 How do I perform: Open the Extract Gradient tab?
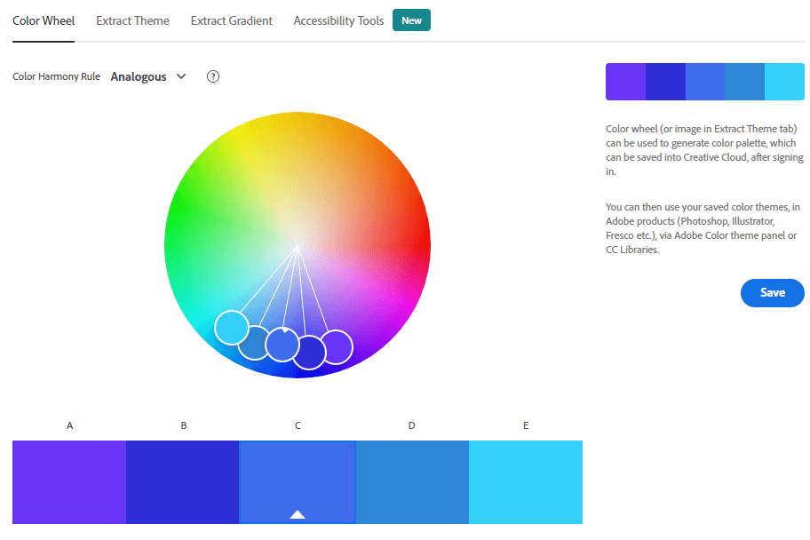coord(232,20)
